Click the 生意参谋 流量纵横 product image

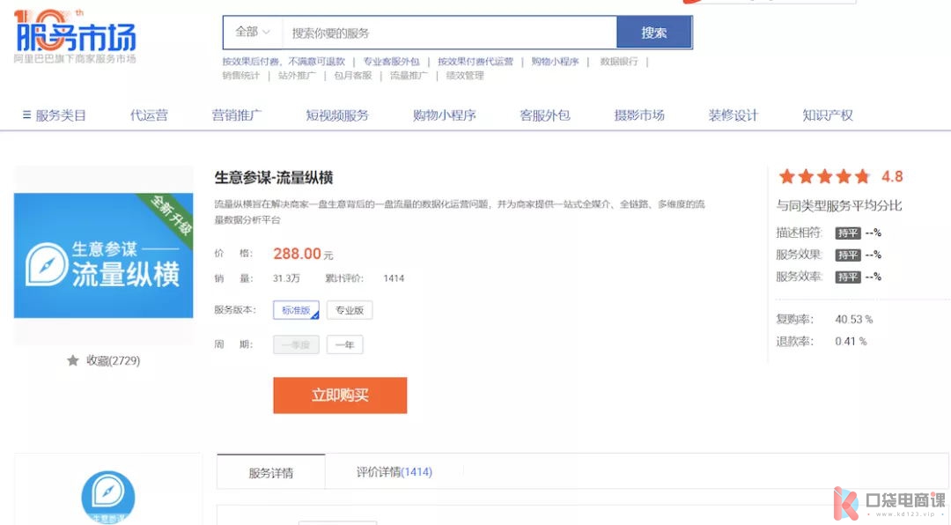(x=103, y=255)
